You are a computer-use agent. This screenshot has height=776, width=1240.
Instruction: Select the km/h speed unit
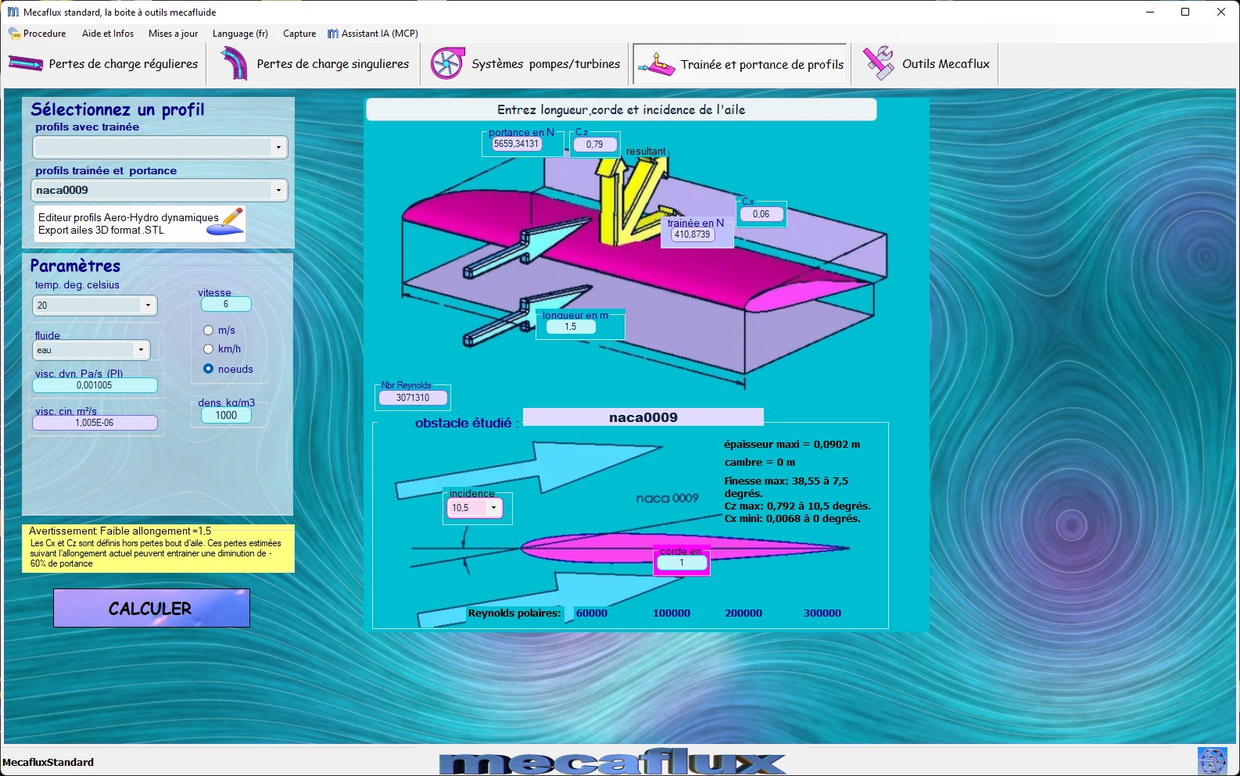click(209, 349)
